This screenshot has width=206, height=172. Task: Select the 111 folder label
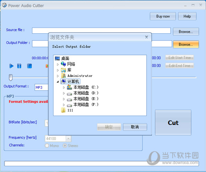point(70,110)
